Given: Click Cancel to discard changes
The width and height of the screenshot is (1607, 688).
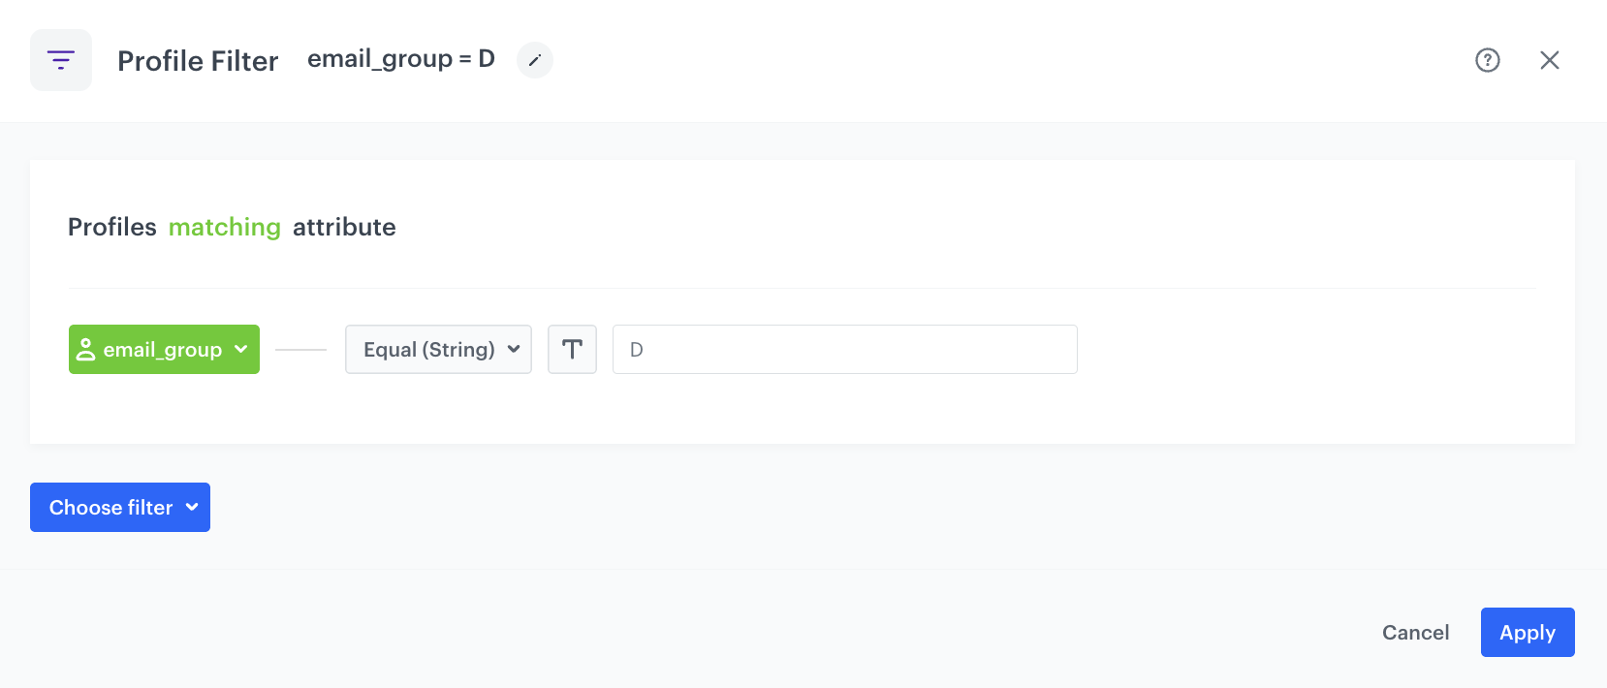Looking at the screenshot, I should (1415, 632).
